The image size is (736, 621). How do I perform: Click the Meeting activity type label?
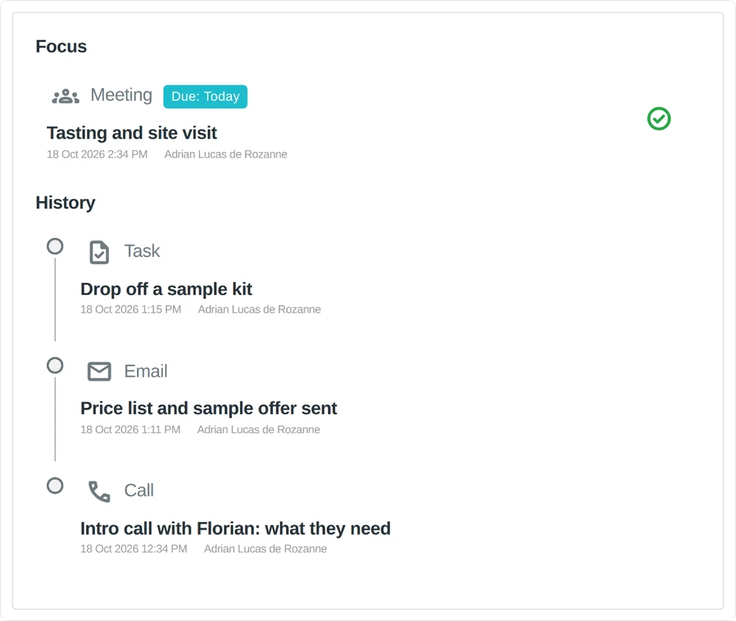pyautogui.click(x=121, y=95)
